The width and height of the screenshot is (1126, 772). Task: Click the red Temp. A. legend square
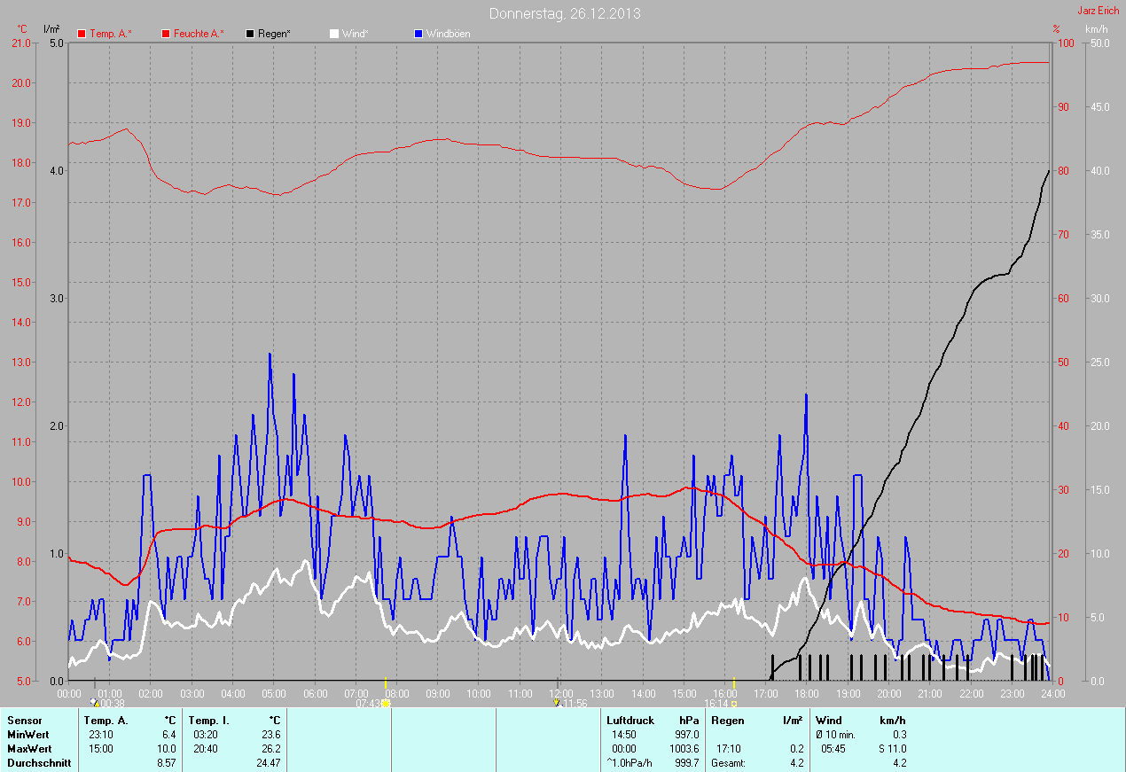click(82, 34)
